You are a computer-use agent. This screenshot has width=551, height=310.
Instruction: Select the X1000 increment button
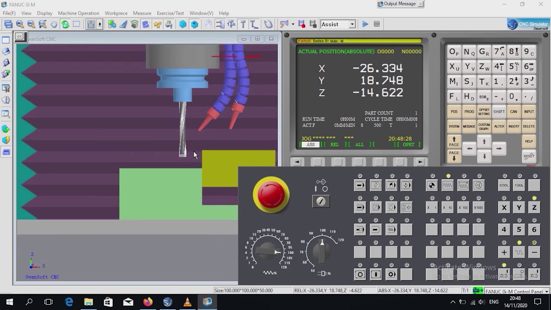(479, 208)
